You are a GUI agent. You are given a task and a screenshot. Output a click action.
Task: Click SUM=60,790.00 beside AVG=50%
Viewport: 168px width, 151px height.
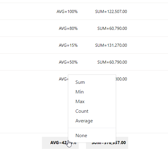point(112,62)
